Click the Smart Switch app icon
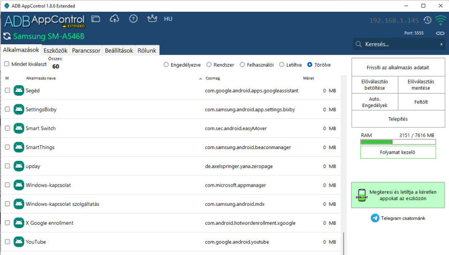 (19, 128)
